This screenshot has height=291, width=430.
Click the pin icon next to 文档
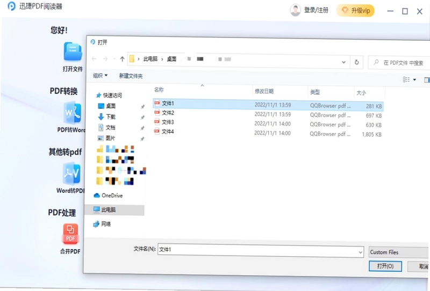(142, 128)
